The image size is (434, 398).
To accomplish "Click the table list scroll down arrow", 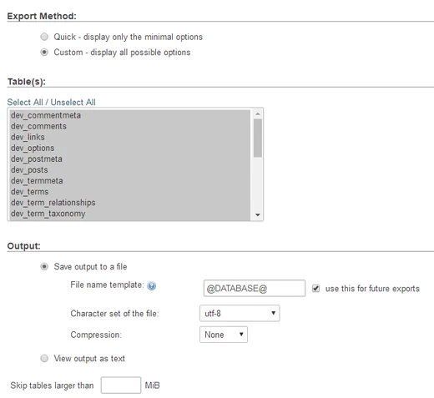I will tap(258, 215).
